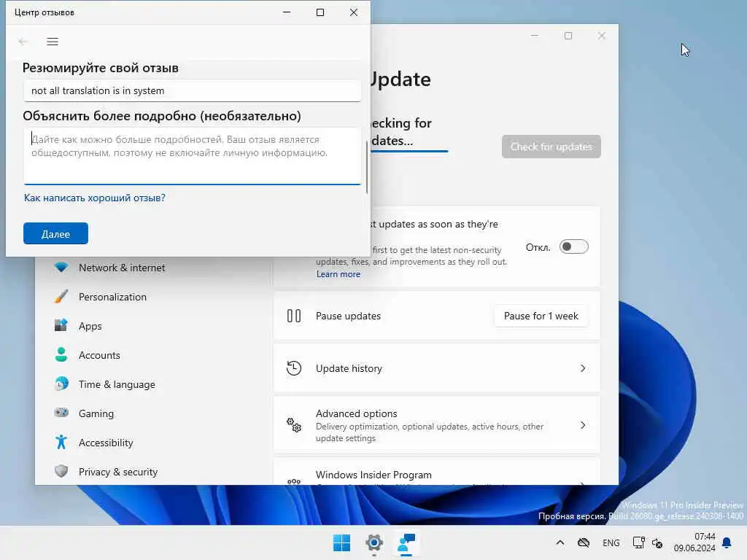Image resolution: width=747 pixels, height=560 pixels.
Task: Show hidden tray icons chevron
Action: [x=560, y=542]
